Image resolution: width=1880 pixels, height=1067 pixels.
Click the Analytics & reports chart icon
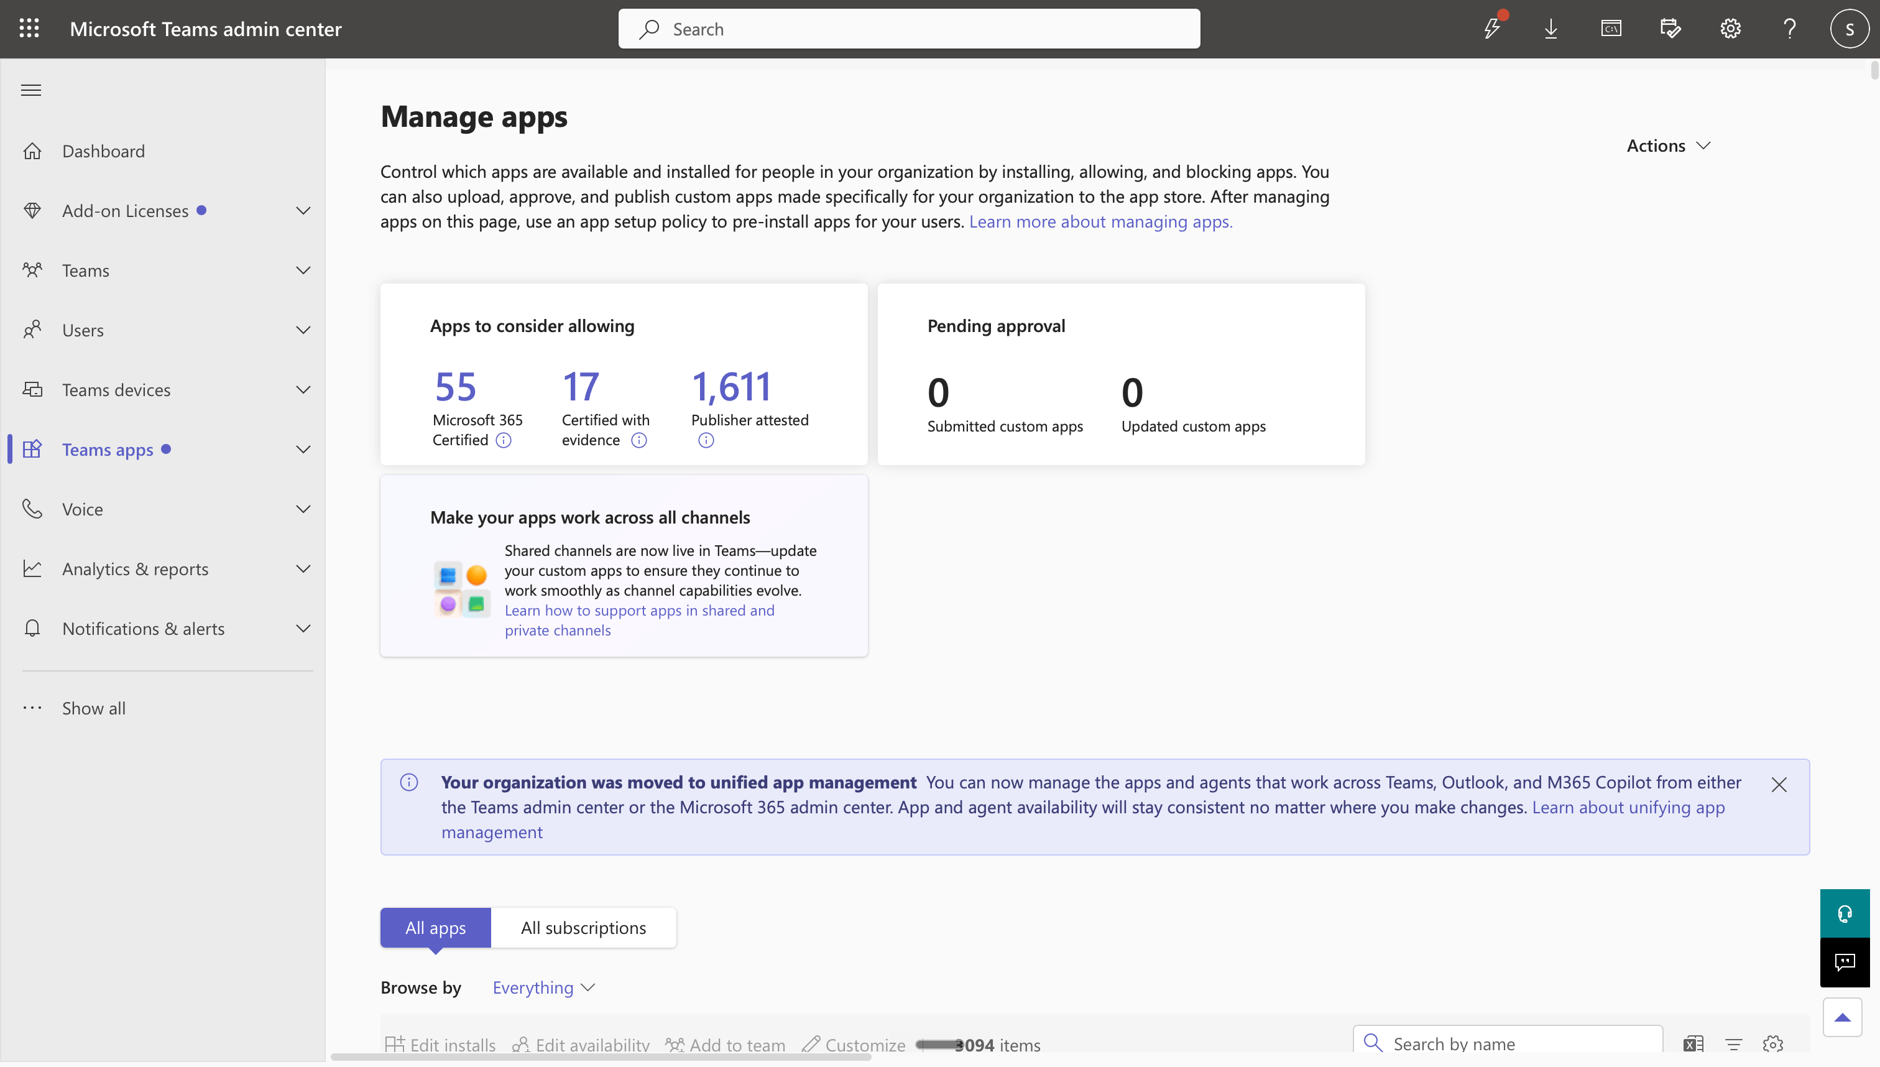(32, 569)
